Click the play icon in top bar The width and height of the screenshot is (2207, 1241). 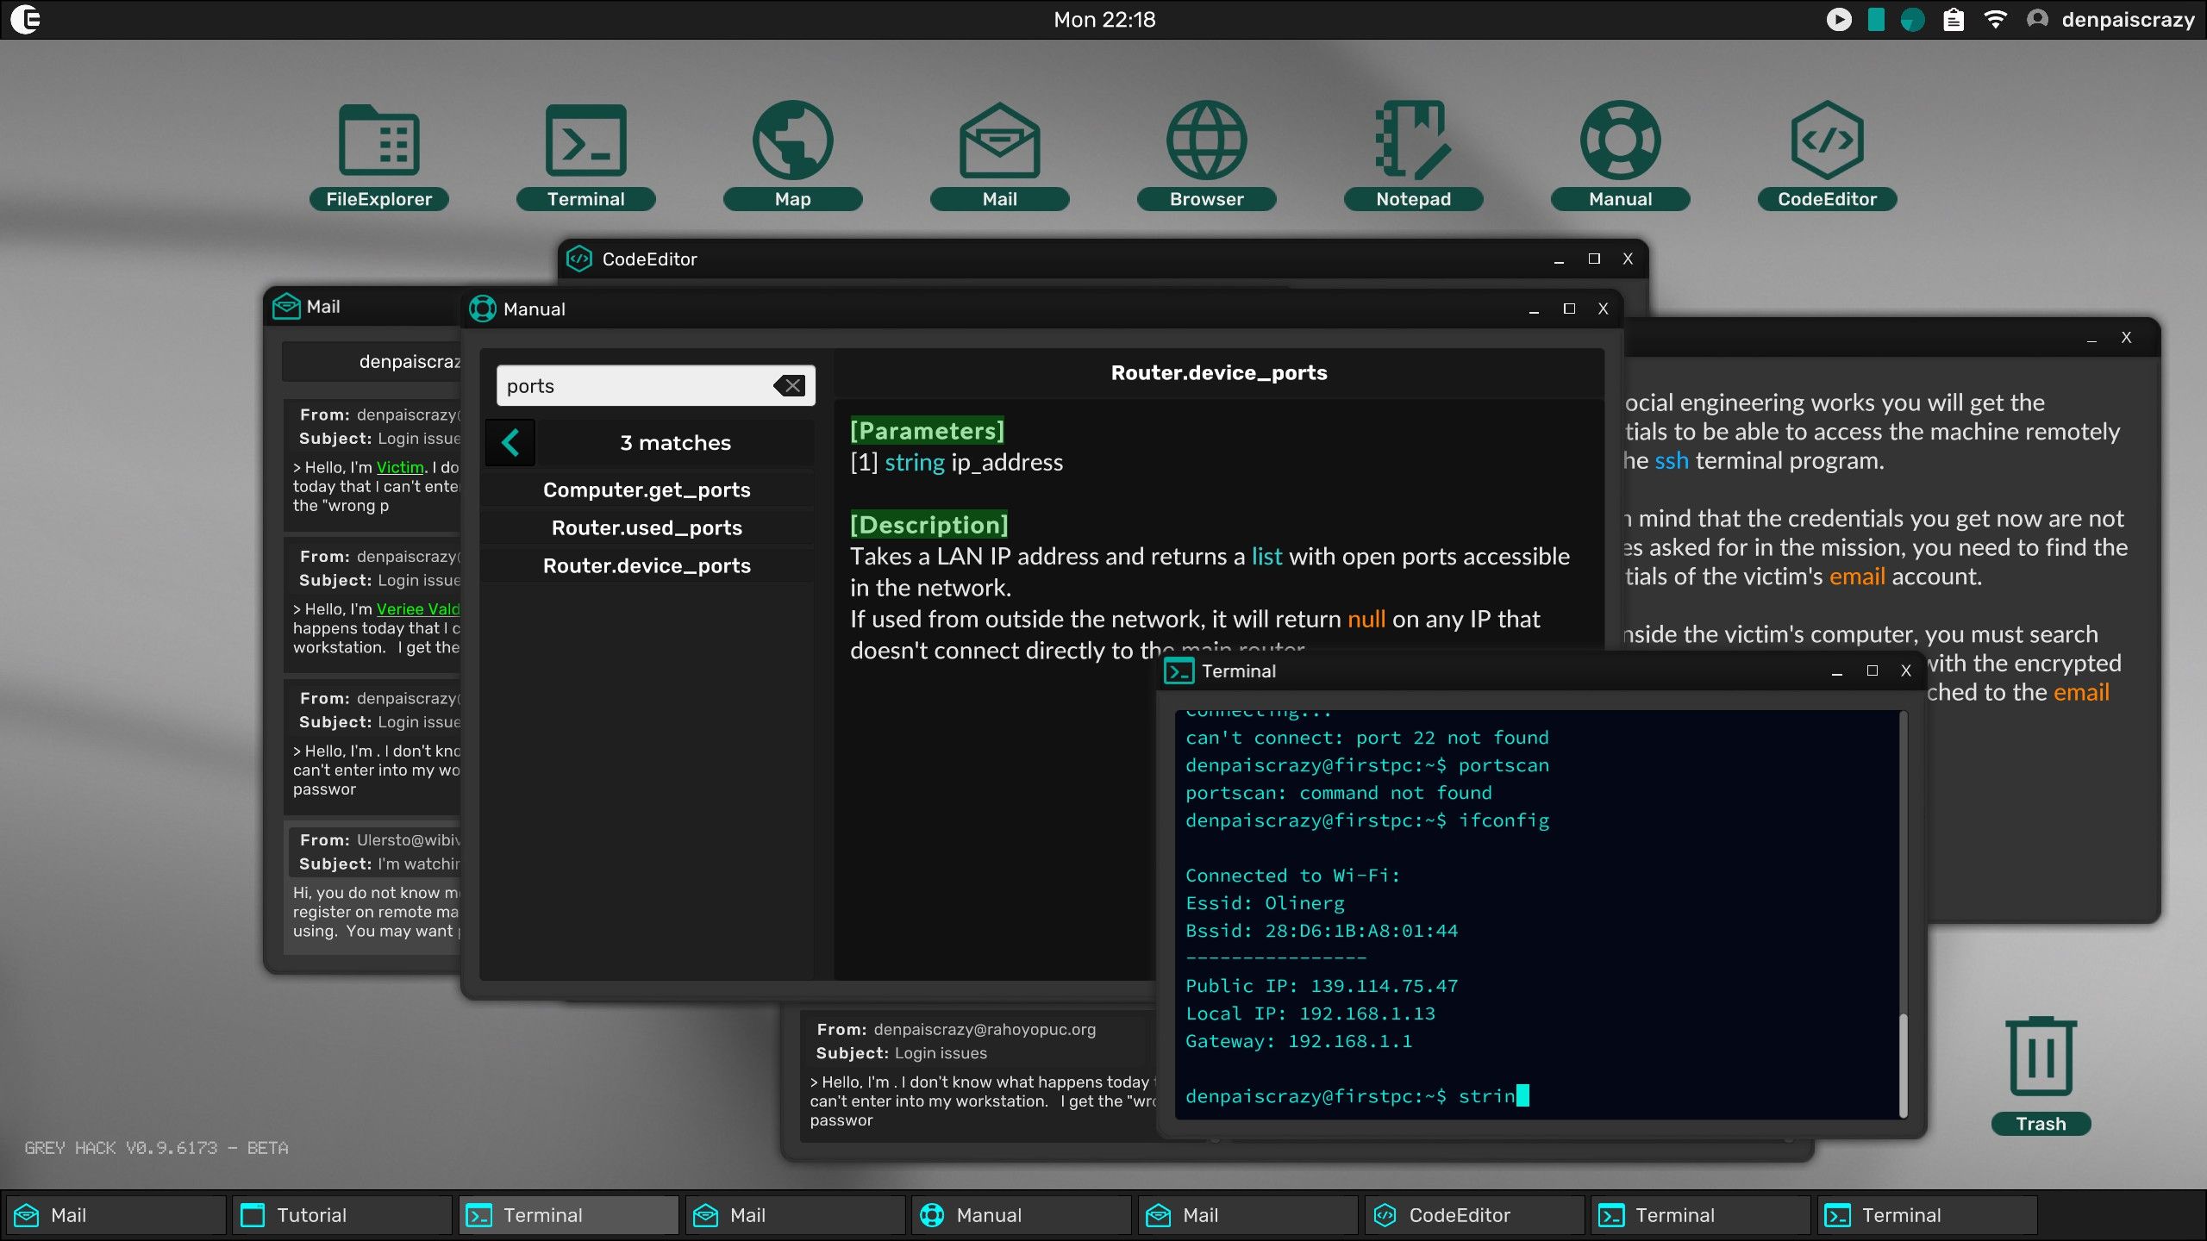point(1838,19)
